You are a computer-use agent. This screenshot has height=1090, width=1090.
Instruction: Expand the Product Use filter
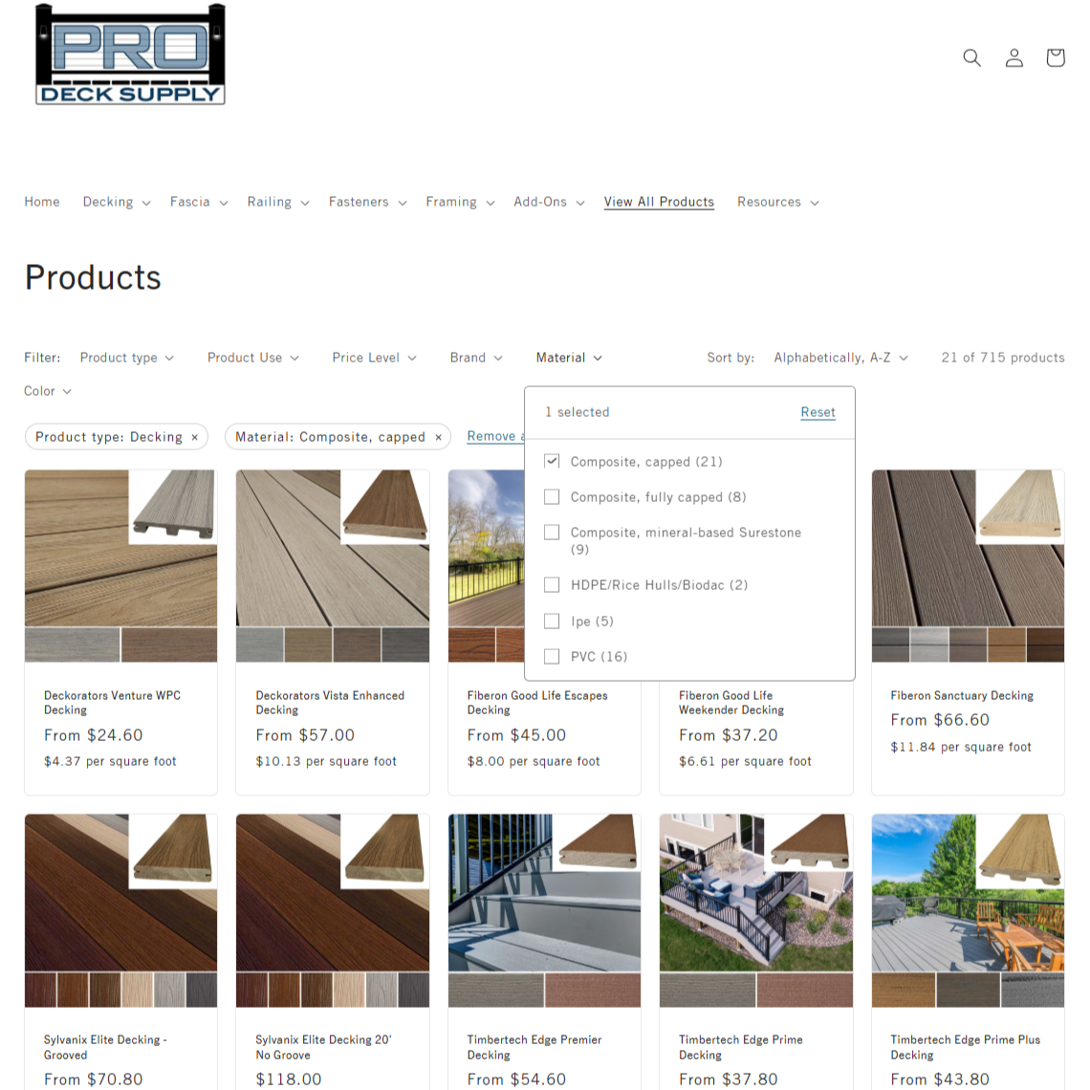tap(253, 358)
